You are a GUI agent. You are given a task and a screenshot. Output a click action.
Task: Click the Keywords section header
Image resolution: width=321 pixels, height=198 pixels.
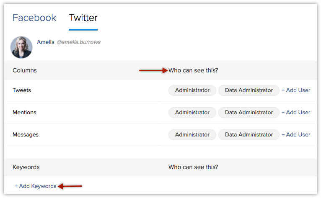[x=26, y=167]
